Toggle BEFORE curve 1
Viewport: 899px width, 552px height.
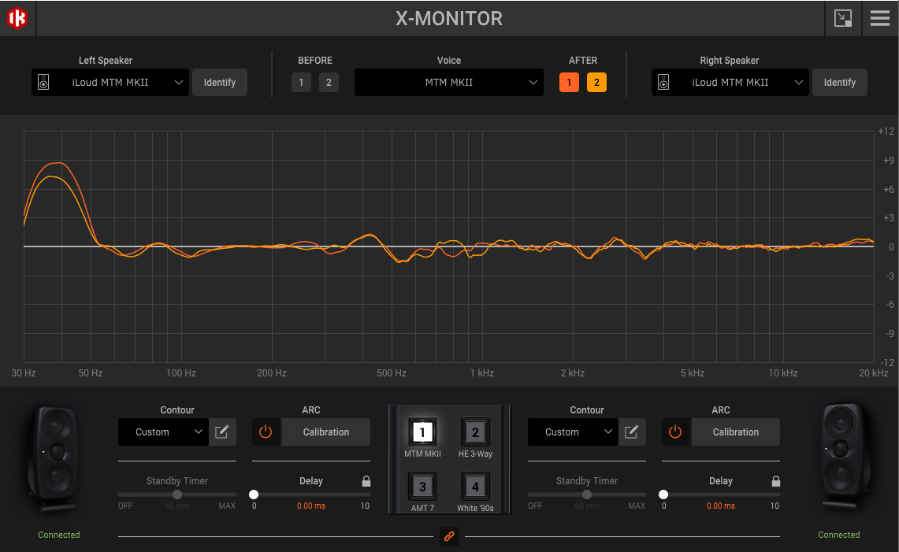click(301, 82)
